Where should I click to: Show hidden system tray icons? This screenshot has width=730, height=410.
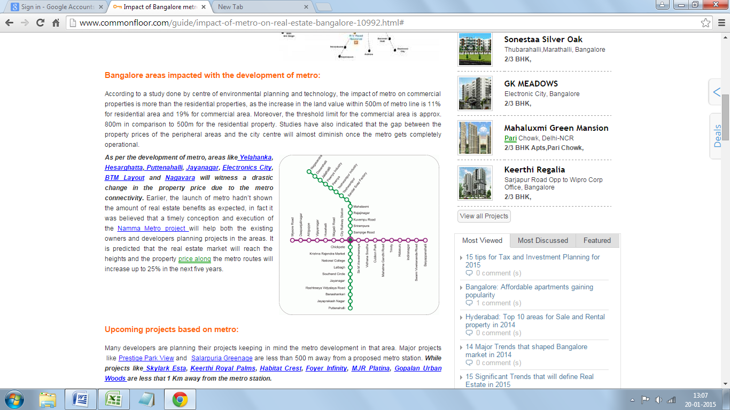[632, 400]
